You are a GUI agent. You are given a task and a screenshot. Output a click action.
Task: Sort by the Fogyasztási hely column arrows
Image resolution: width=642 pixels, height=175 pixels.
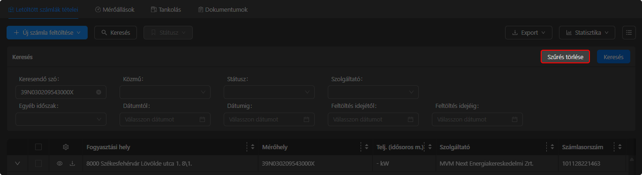(x=253, y=147)
